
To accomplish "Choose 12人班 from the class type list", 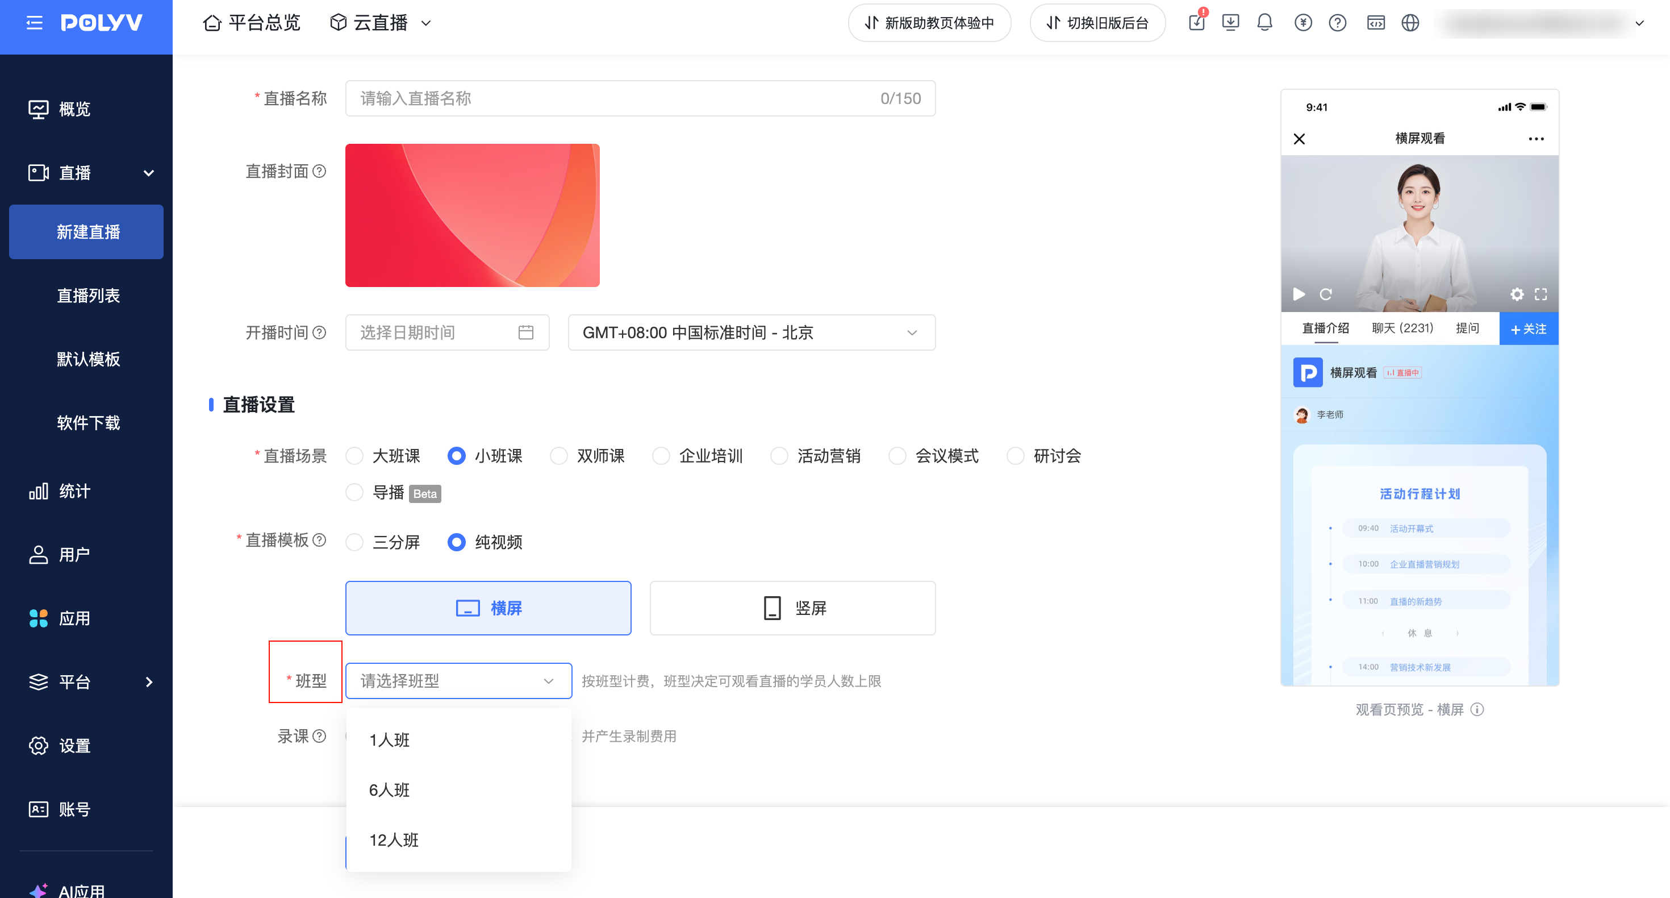I will pyautogui.click(x=459, y=839).
